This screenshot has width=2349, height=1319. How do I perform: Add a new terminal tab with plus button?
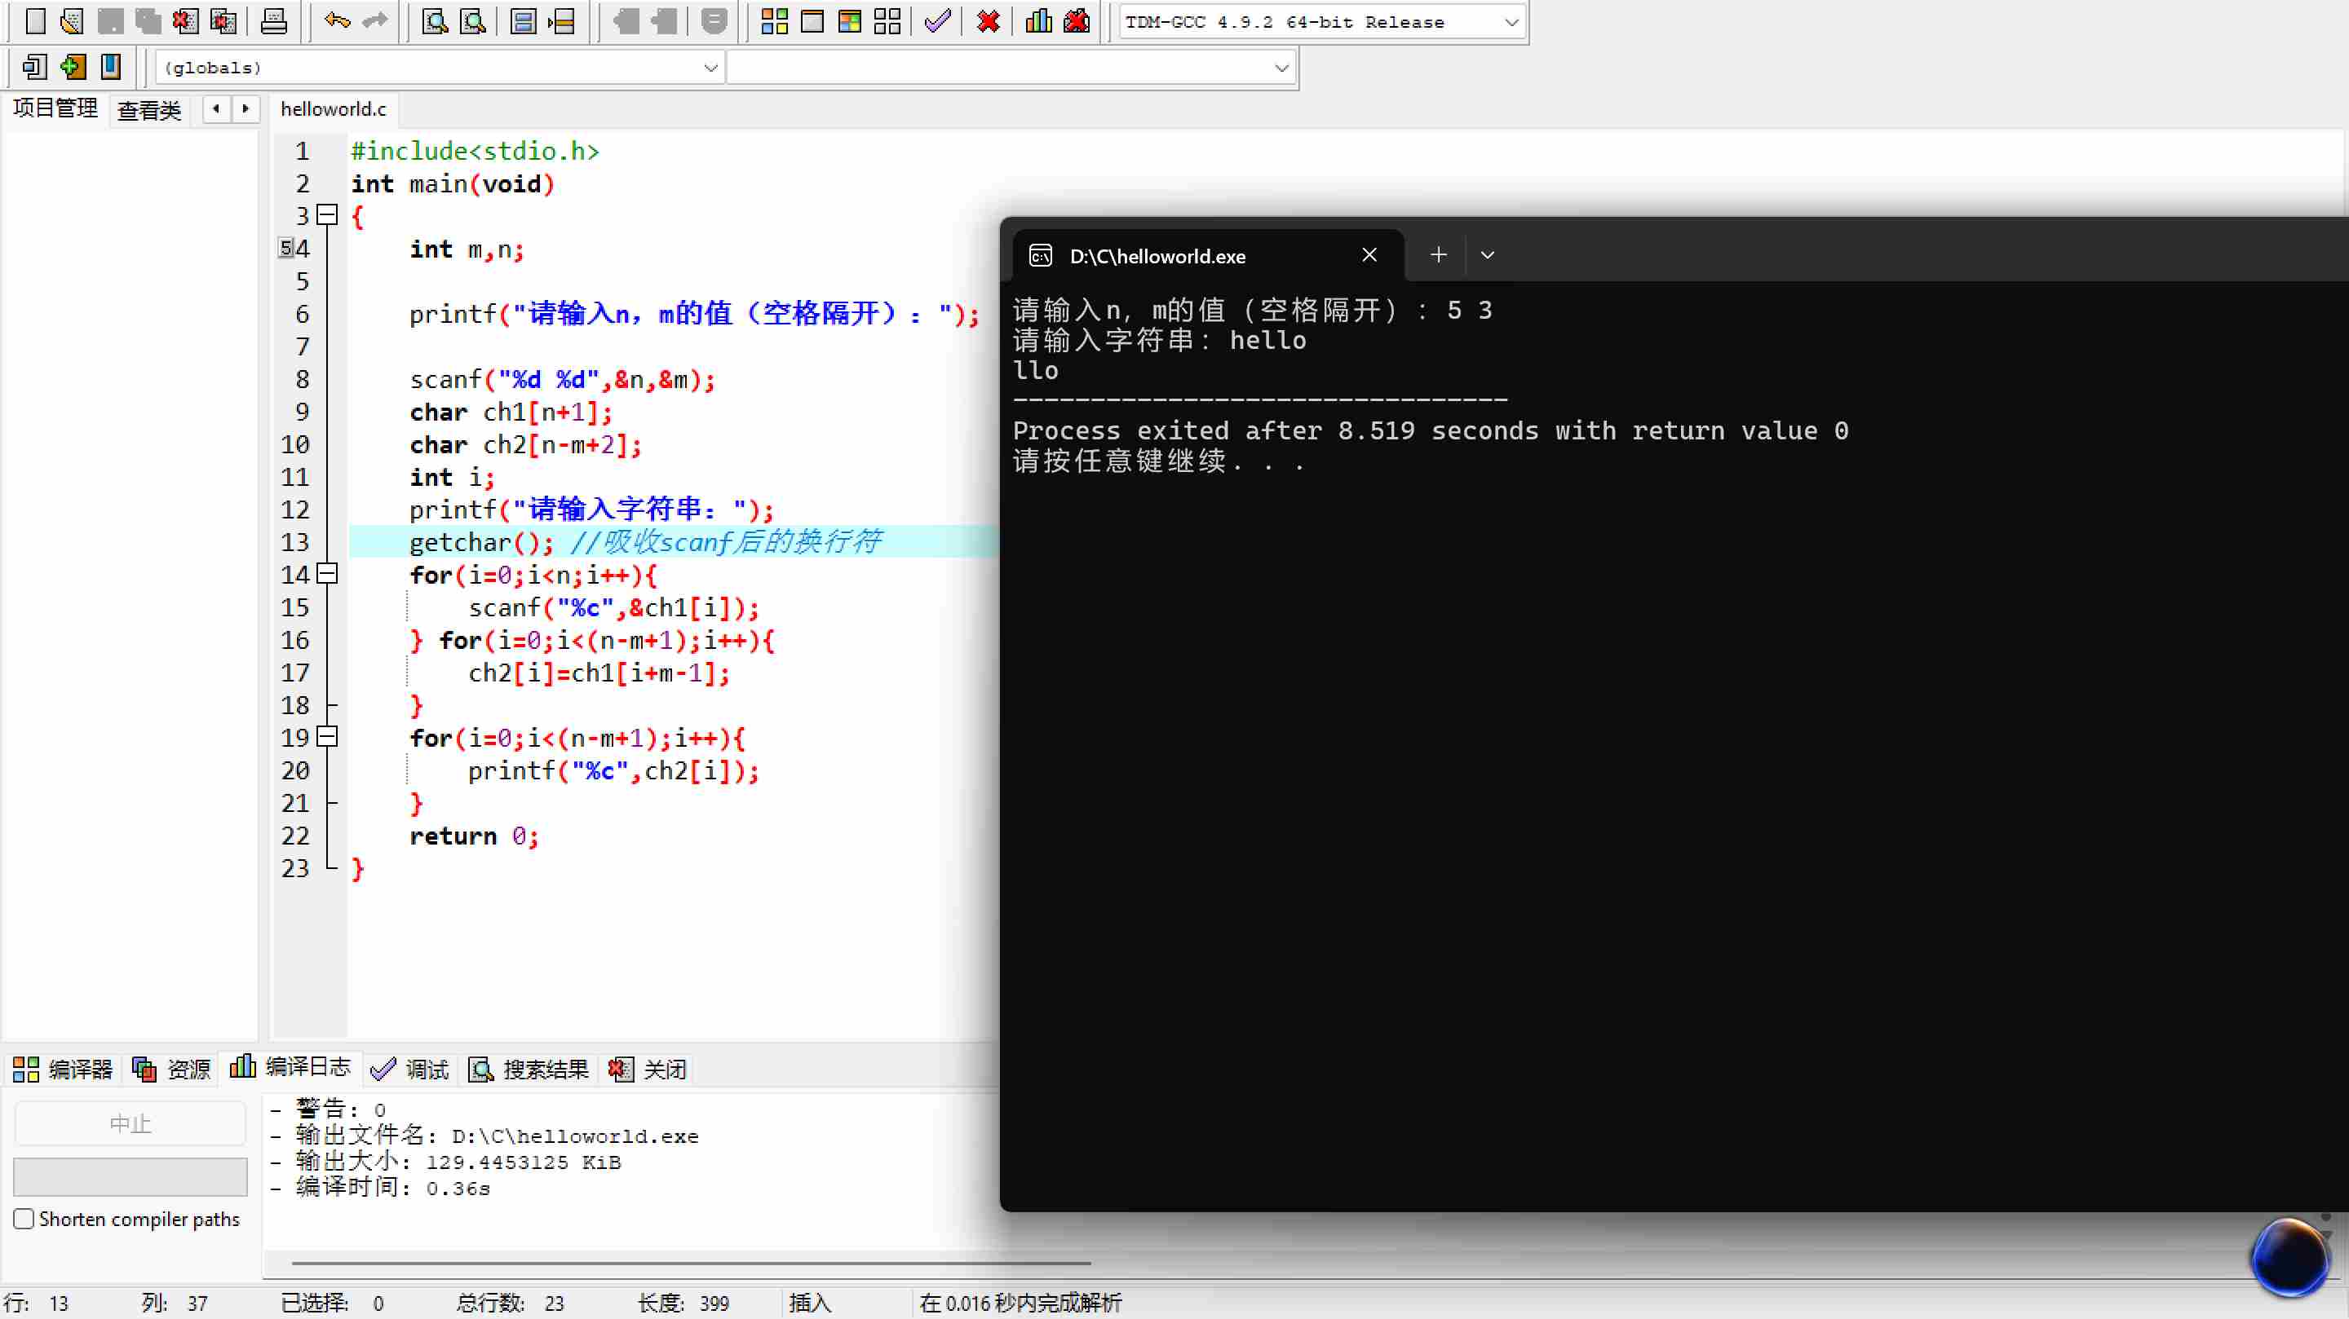click(x=1438, y=255)
